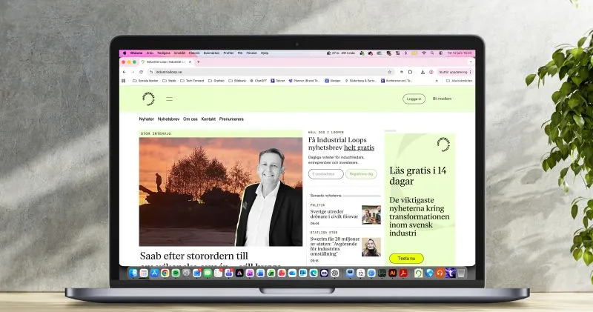
Task: Reload the page in Chrome
Action: pyautogui.click(x=141, y=72)
